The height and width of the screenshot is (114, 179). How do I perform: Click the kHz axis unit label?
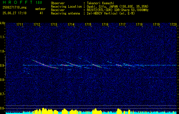[x=3, y=23]
